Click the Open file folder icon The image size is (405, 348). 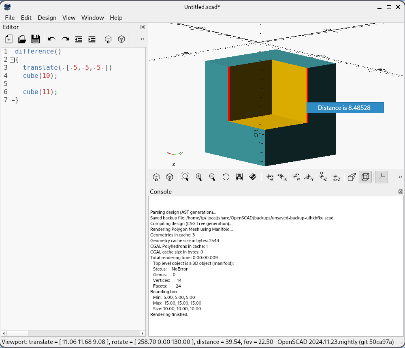[x=22, y=39]
